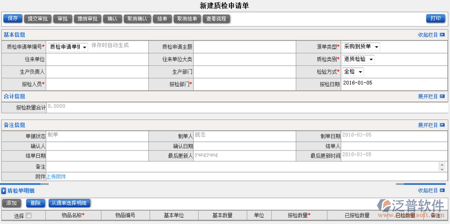Open the 检验方式 dropdown showing 全检
This screenshot has height=224, width=450.
353,72
